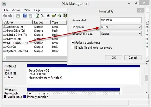Image resolution: width=151 pixels, height=107 pixels.
Task: Select the System Reserved volume icon
Action: pyautogui.click(x=5, y=51)
